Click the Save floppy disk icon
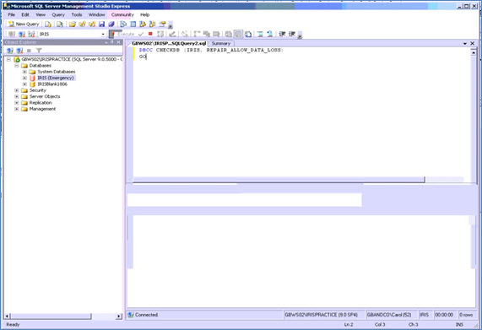The image size is (482, 330). click(102, 24)
